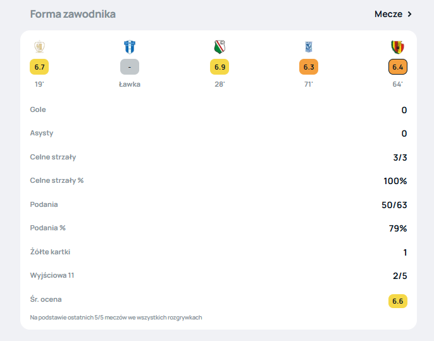
Task: Click the trophy cup competition icon
Action: (39, 47)
